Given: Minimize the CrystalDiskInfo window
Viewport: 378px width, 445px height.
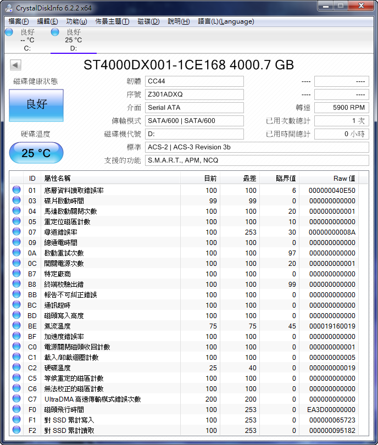Looking at the screenshot, I should tap(326, 6).
